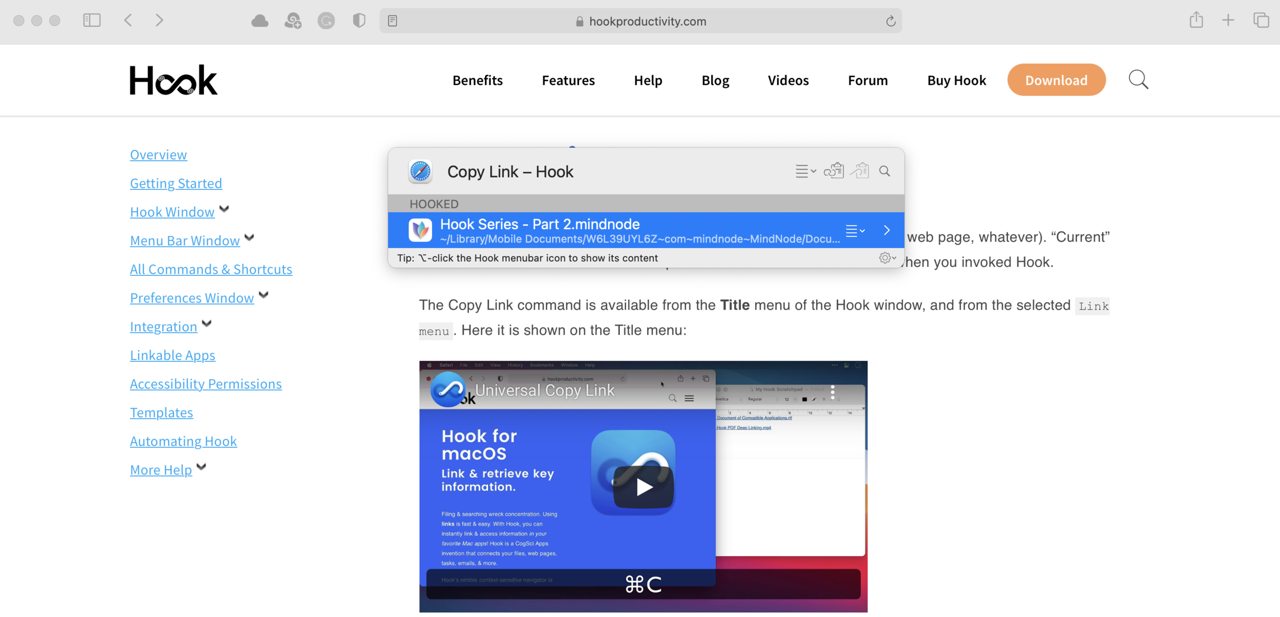Open the Integration sidebar link

(163, 326)
